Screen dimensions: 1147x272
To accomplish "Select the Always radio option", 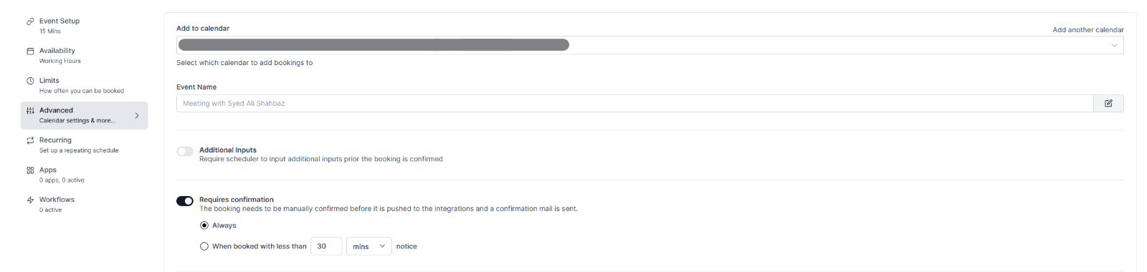I will (x=204, y=225).
